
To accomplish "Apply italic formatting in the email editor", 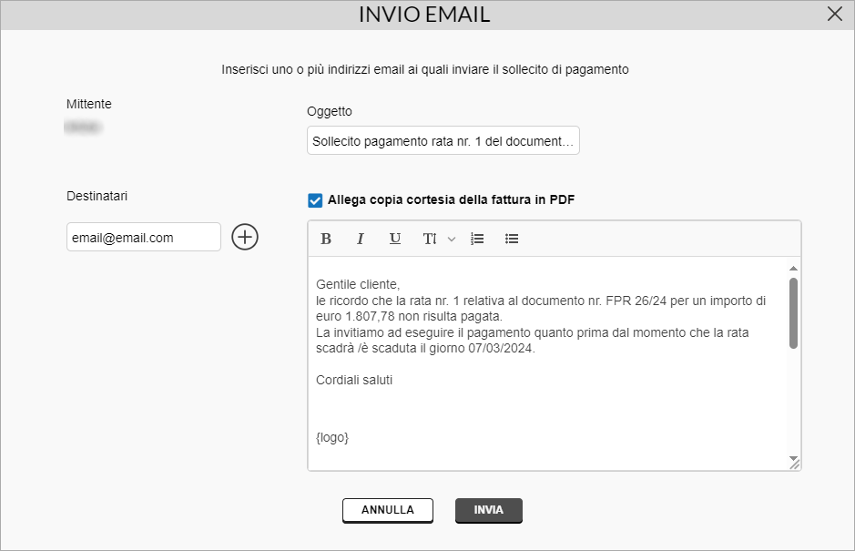I will [x=360, y=239].
